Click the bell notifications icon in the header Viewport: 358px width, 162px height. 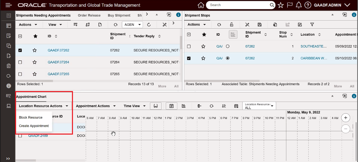coord(299,5)
